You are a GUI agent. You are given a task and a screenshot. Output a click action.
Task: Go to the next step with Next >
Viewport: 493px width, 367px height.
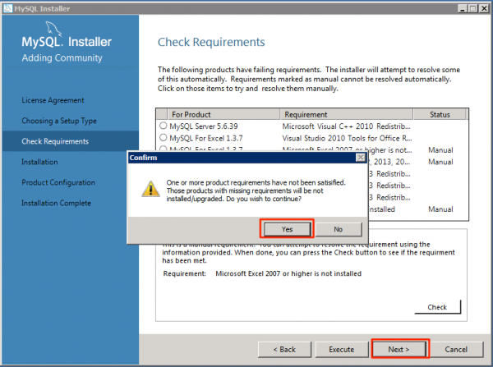(399, 349)
